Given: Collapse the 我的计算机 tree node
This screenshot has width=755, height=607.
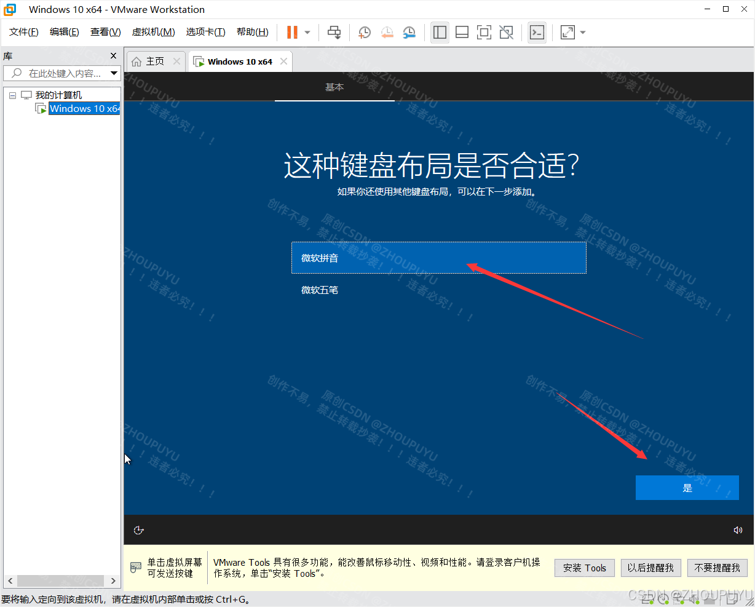Looking at the screenshot, I should pos(12,95).
